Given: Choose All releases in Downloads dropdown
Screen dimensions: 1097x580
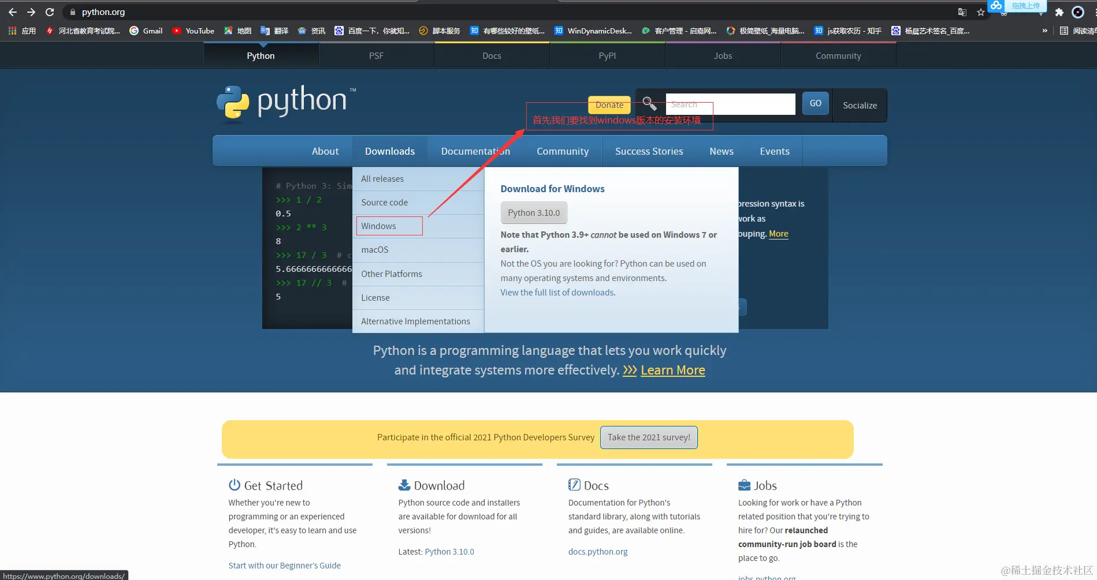Looking at the screenshot, I should [x=418, y=179].
